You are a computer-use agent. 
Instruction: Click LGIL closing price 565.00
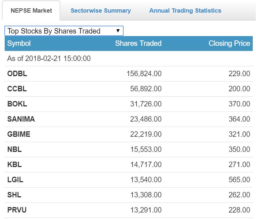(x=239, y=180)
